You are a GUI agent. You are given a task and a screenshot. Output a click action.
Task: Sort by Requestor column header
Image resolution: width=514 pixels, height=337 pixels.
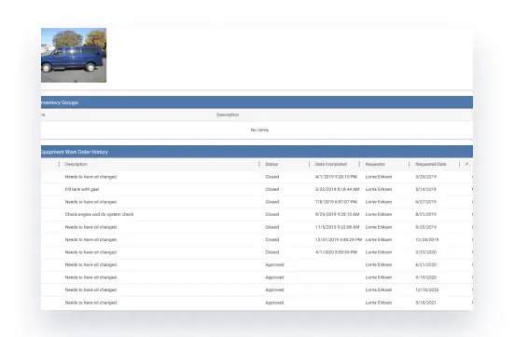tap(375, 164)
